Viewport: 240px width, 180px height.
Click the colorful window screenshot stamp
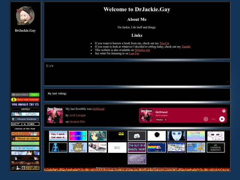point(176,148)
